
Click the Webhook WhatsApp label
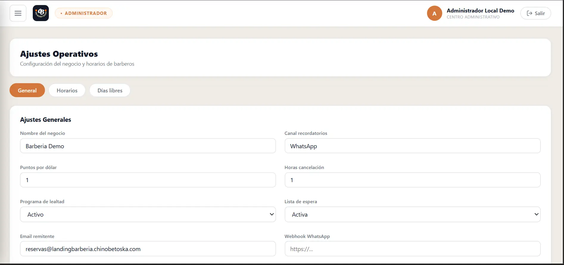pos(307,236)
